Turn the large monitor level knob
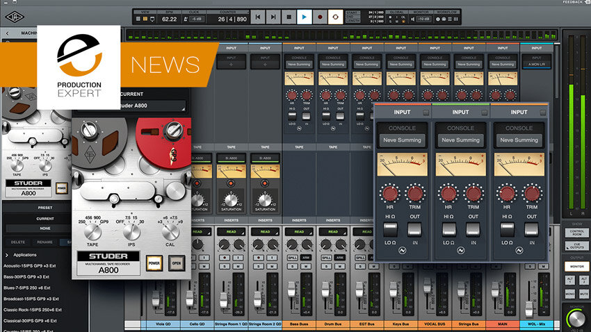The height and width of the screenshot is (332, 591). pyautogui.click(x=576, y=319)
